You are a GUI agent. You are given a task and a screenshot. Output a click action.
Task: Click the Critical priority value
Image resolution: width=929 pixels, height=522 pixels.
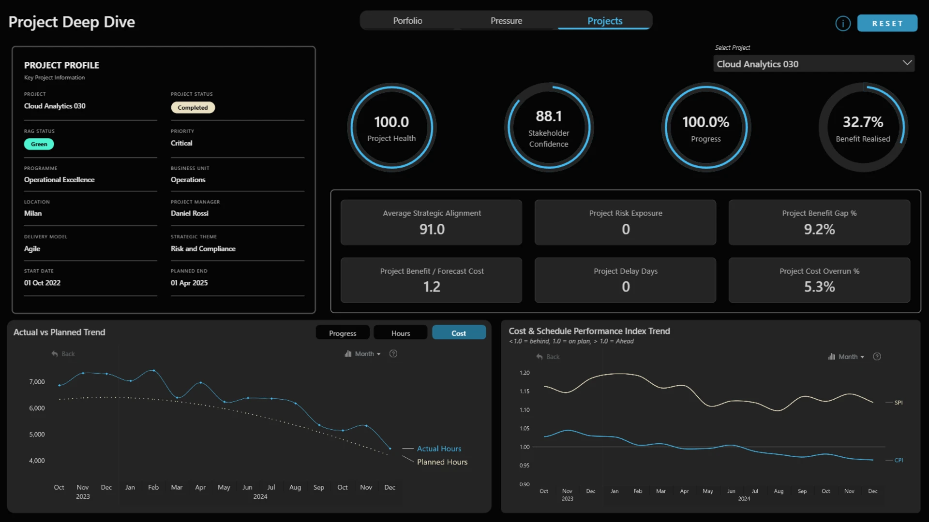(x=181, y=143)
